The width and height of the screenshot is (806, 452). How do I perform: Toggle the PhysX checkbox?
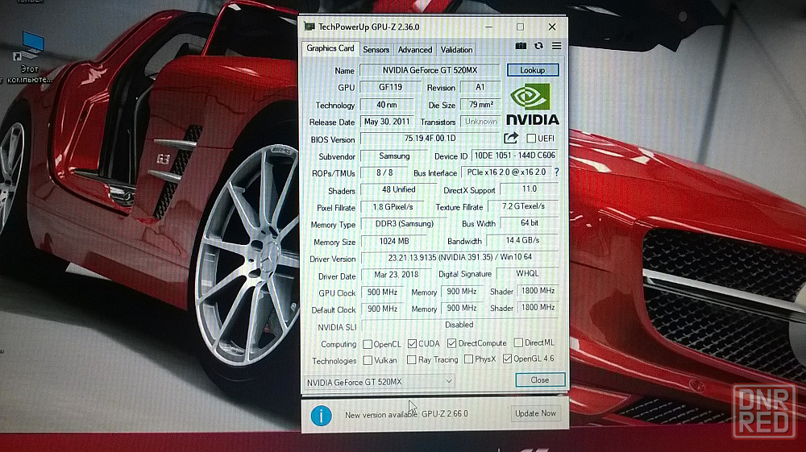coord(468,359)
